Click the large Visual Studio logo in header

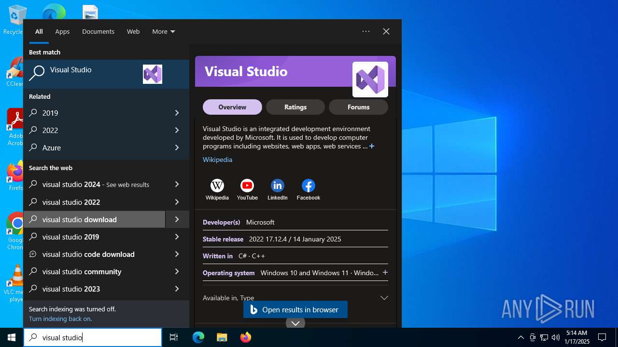click(x=370, y=80)
